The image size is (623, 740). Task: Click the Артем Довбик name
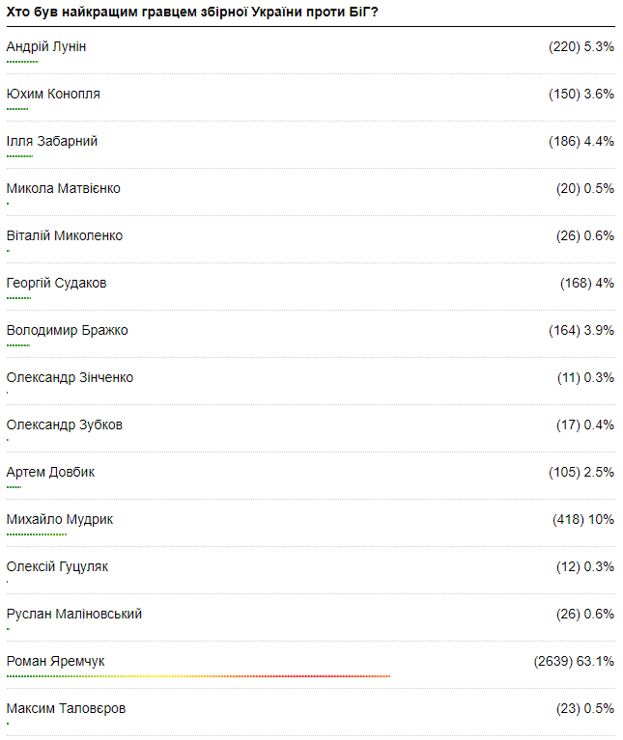click(x=50, y=472)
